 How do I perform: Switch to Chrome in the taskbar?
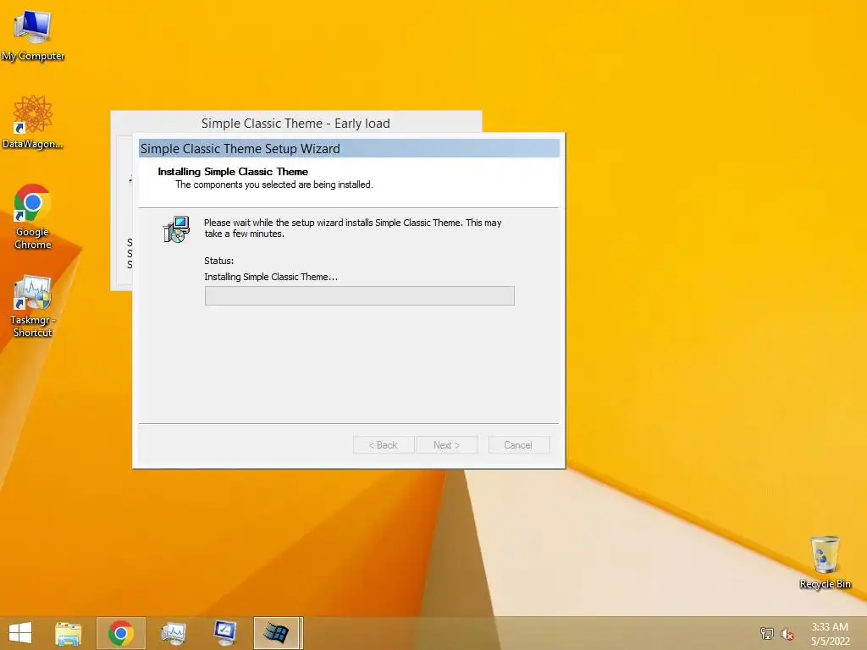[121, 633]
